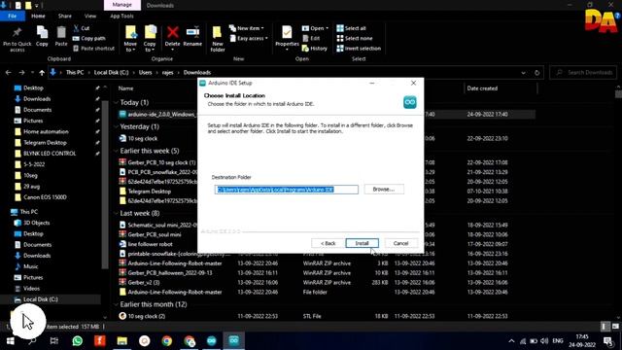622x350 pixels.
Task: Click the Name column header
Action: (x=126, y=88)
